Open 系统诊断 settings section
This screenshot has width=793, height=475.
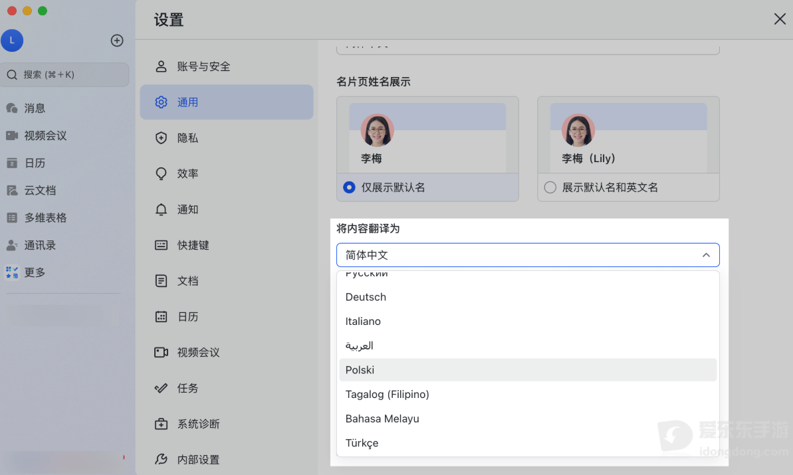[227, 424]
